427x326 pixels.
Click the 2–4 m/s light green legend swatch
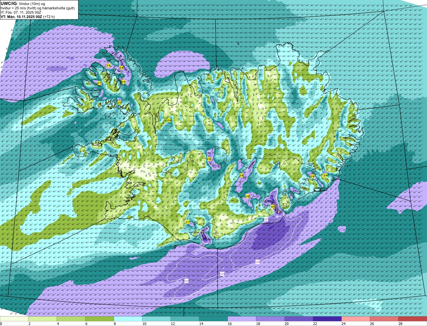pyautogui.click(x=43, y=319)
